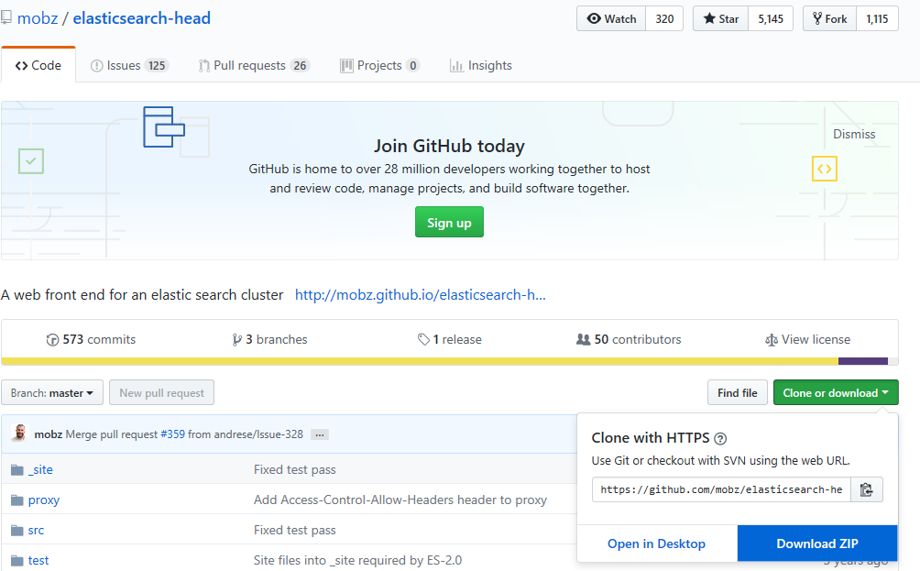
Task: Star the elasticsearch-head repository
Action: tap(721, 18)
